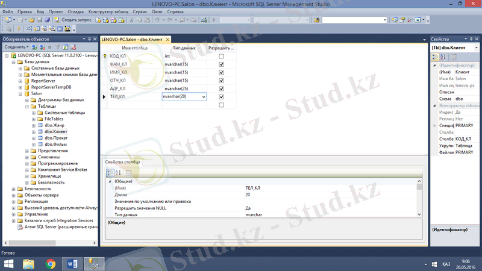This screenshot has width=482, height=271.
Task: Click Categorized icon in column properties
Action: [x=110, y=173]
